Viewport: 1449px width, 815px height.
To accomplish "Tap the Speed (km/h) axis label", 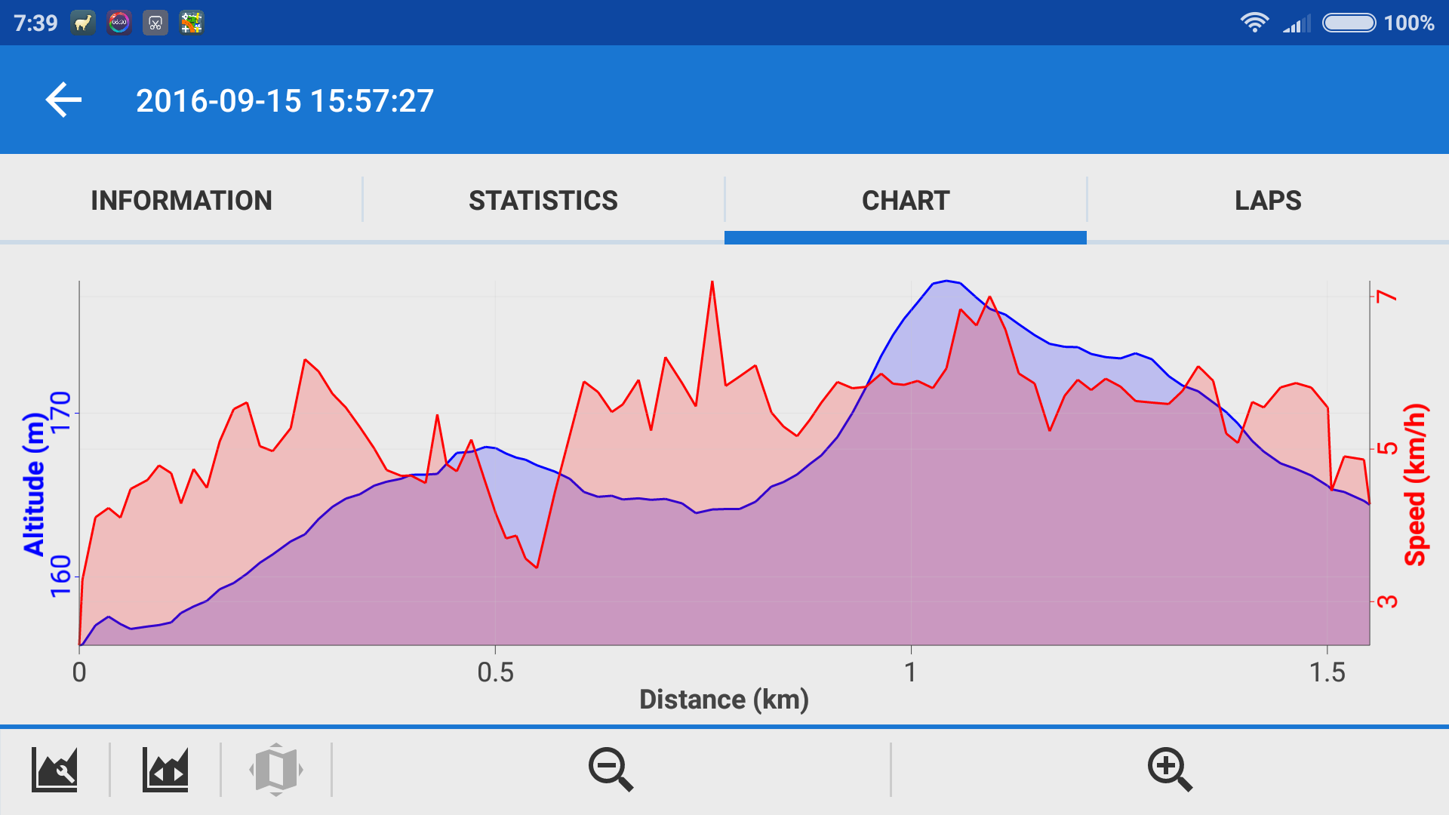I will coord(1416,484).
